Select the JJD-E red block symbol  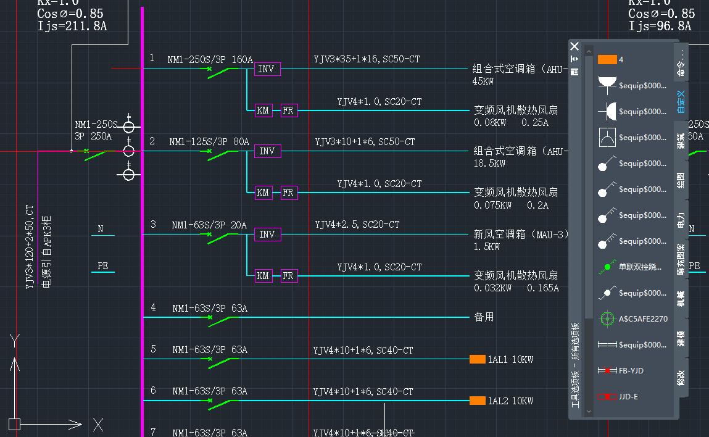point(607,396)
